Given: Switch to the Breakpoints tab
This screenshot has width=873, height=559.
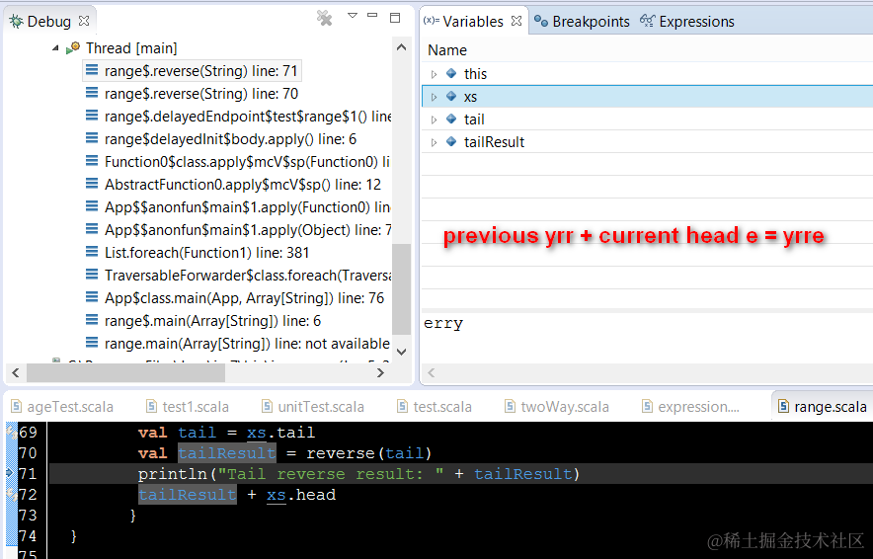Looking at the screenshot, I should (x=582, y=22).
